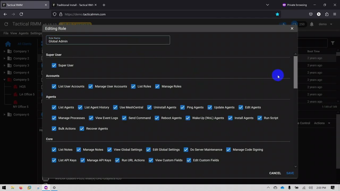The image size is (340, 191).
Task: Open File Explorer from the taskbar
Action: [12, 188]
